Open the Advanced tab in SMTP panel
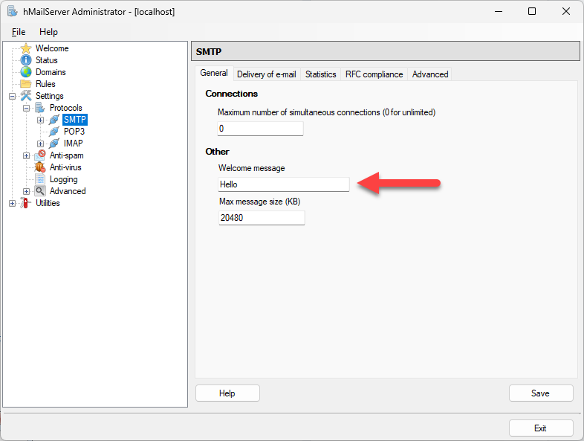This screenshot has height=441, width=584. [x=430, y=74]
